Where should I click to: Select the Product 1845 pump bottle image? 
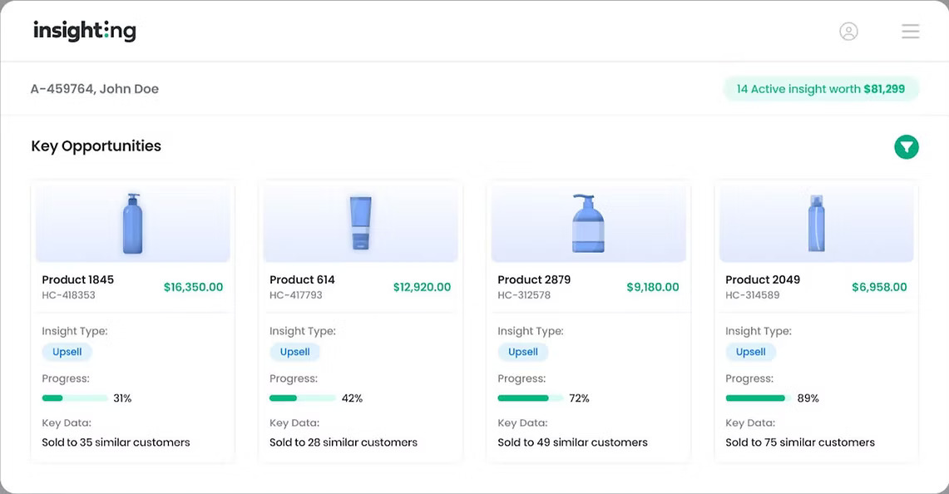click(132, 223)
